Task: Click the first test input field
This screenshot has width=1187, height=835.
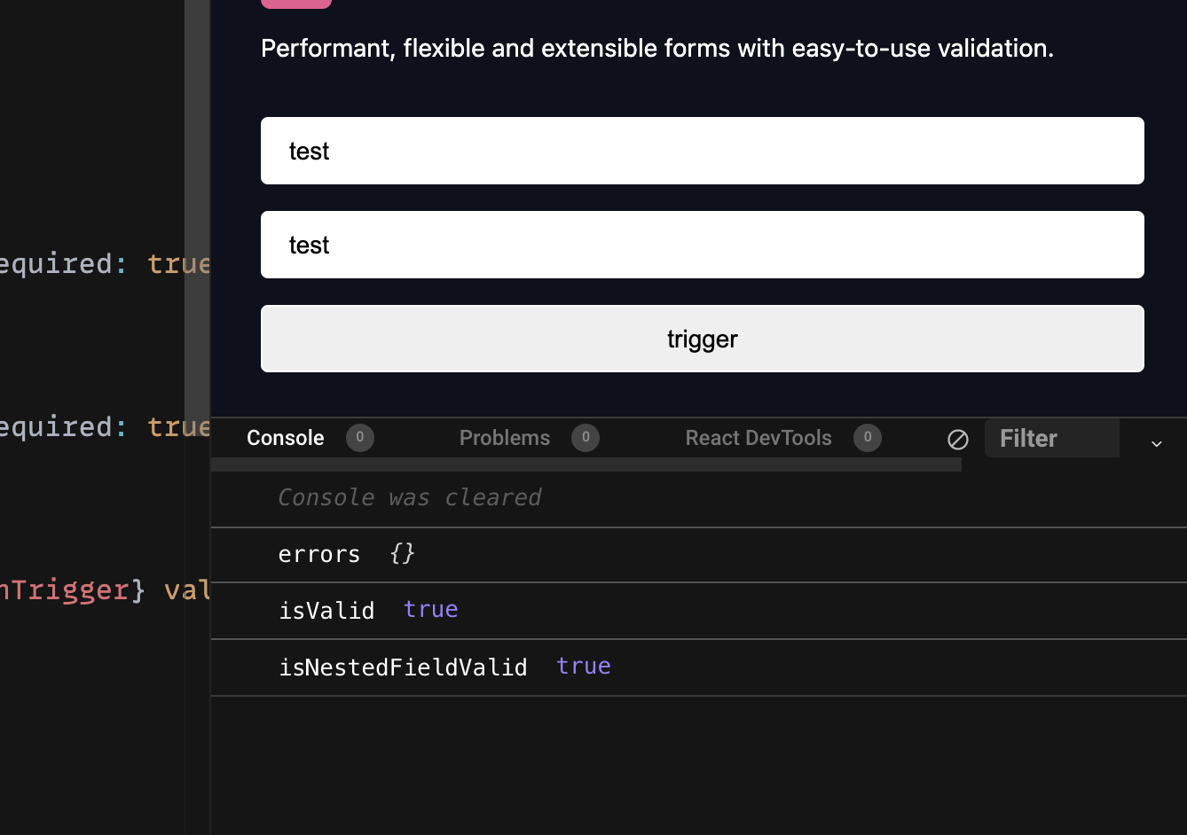Action: [702, 150]
